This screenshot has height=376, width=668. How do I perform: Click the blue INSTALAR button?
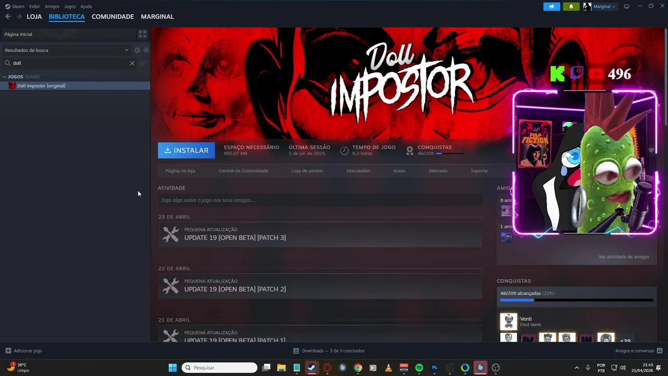186,150
